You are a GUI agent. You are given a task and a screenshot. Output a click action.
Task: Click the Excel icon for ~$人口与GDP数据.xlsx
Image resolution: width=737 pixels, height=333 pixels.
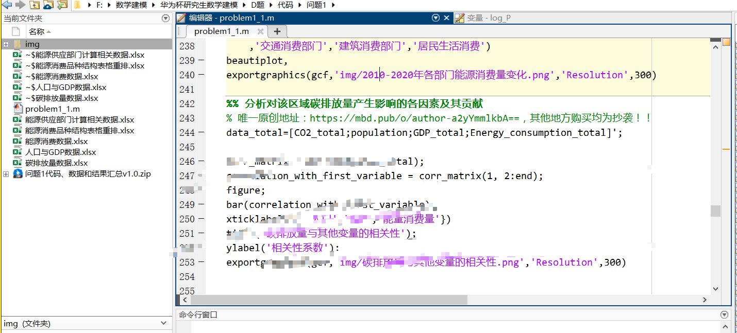pyautogui.click(x=17, y=87)
